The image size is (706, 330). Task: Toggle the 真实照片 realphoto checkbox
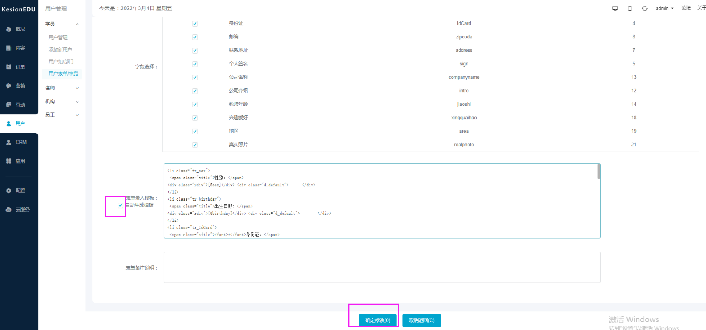coord(195,145)
